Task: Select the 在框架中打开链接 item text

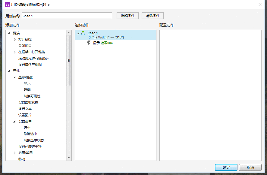Action: coord(32,52)
